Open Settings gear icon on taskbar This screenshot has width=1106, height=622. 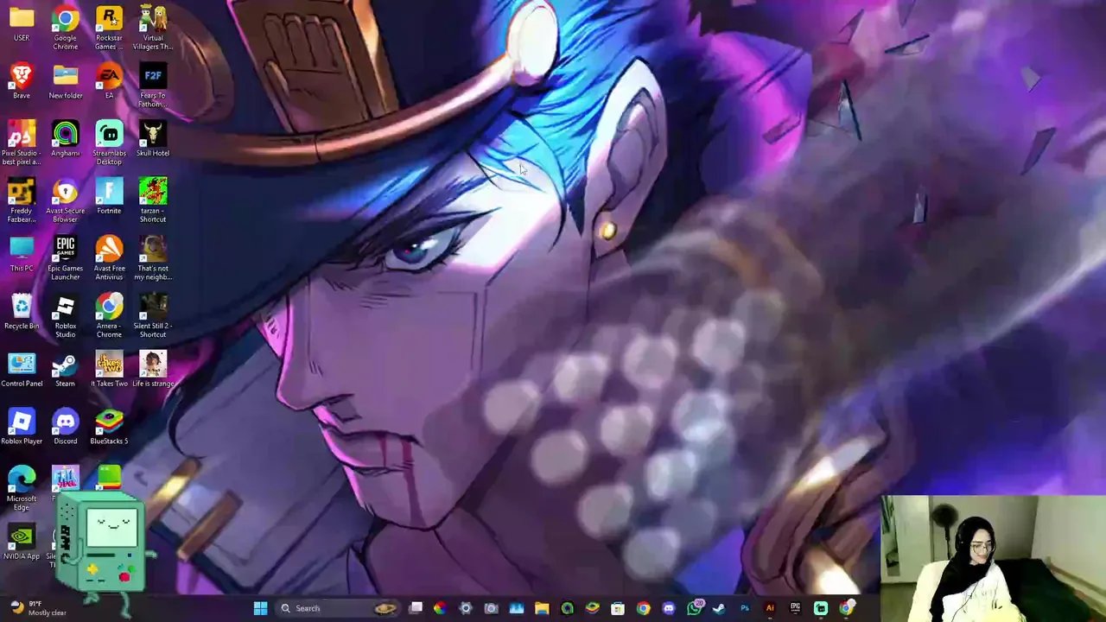click(466, 608)
